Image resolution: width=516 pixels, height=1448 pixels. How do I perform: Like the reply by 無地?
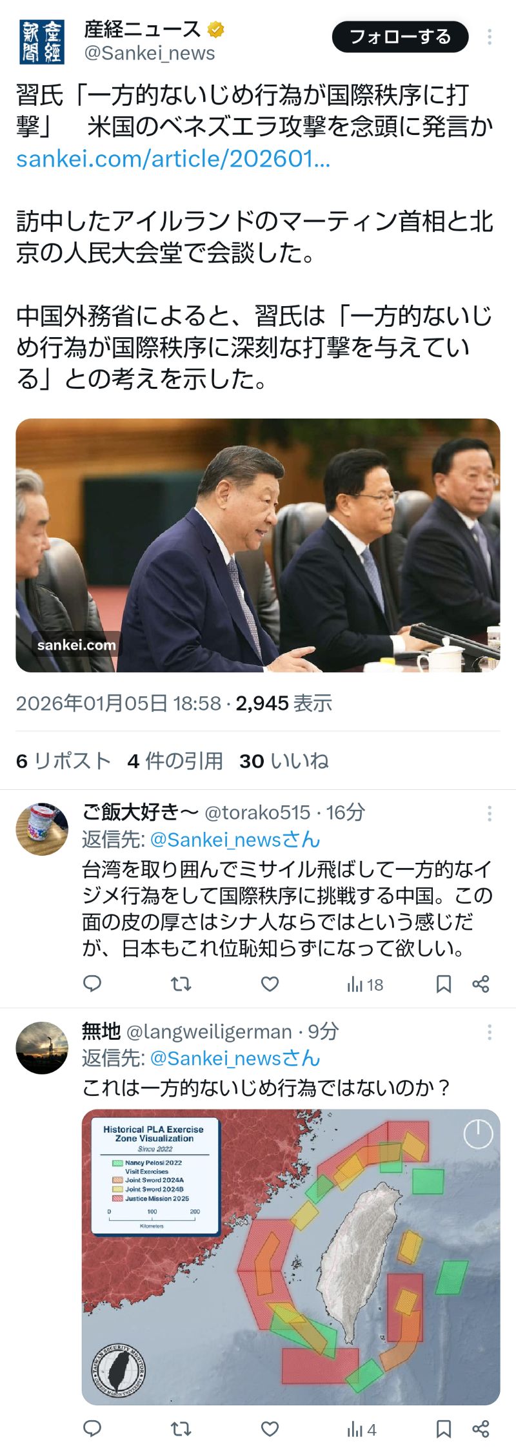(x=270, y=1429)
